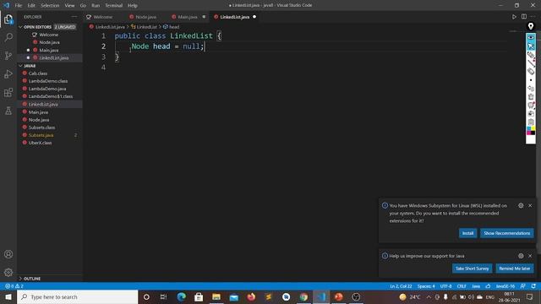The image size is (541, 304).
Task: Open File Explorer from taskbar
Action: (x=216, y=296)
